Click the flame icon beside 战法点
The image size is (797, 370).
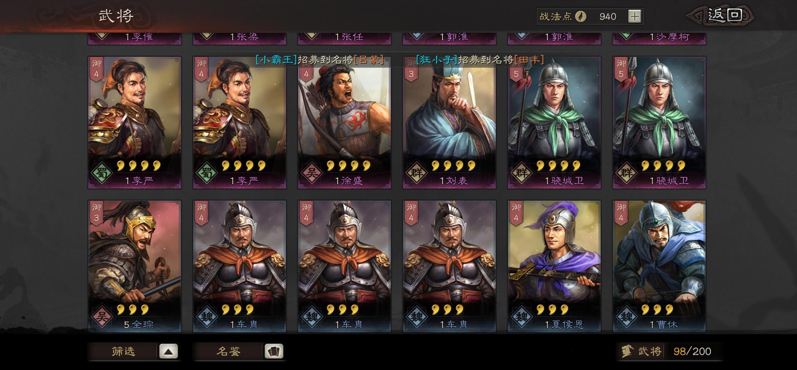[581, 16]
